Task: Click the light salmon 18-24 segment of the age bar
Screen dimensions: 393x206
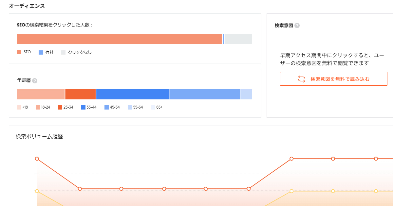Action: 41,94
